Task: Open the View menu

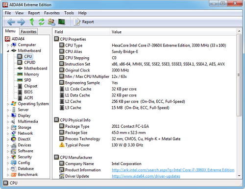Action: (x=20, y=13)
